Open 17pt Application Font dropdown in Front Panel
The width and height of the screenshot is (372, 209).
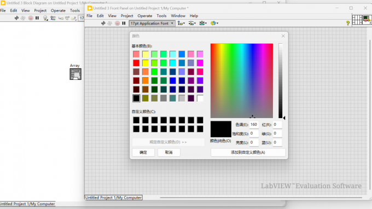[x=152, y=23]
